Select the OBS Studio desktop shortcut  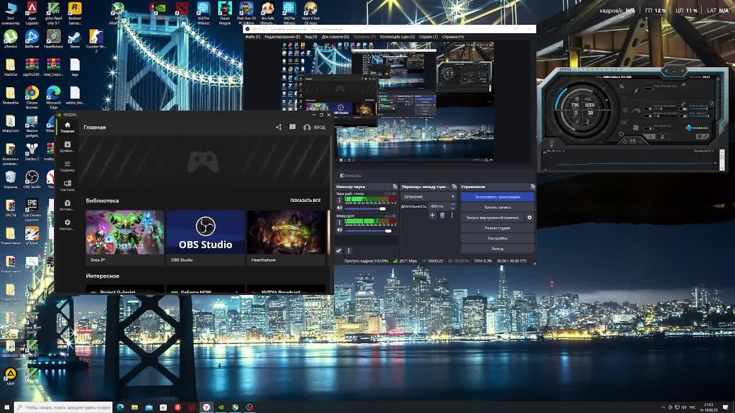coord(32,180)
